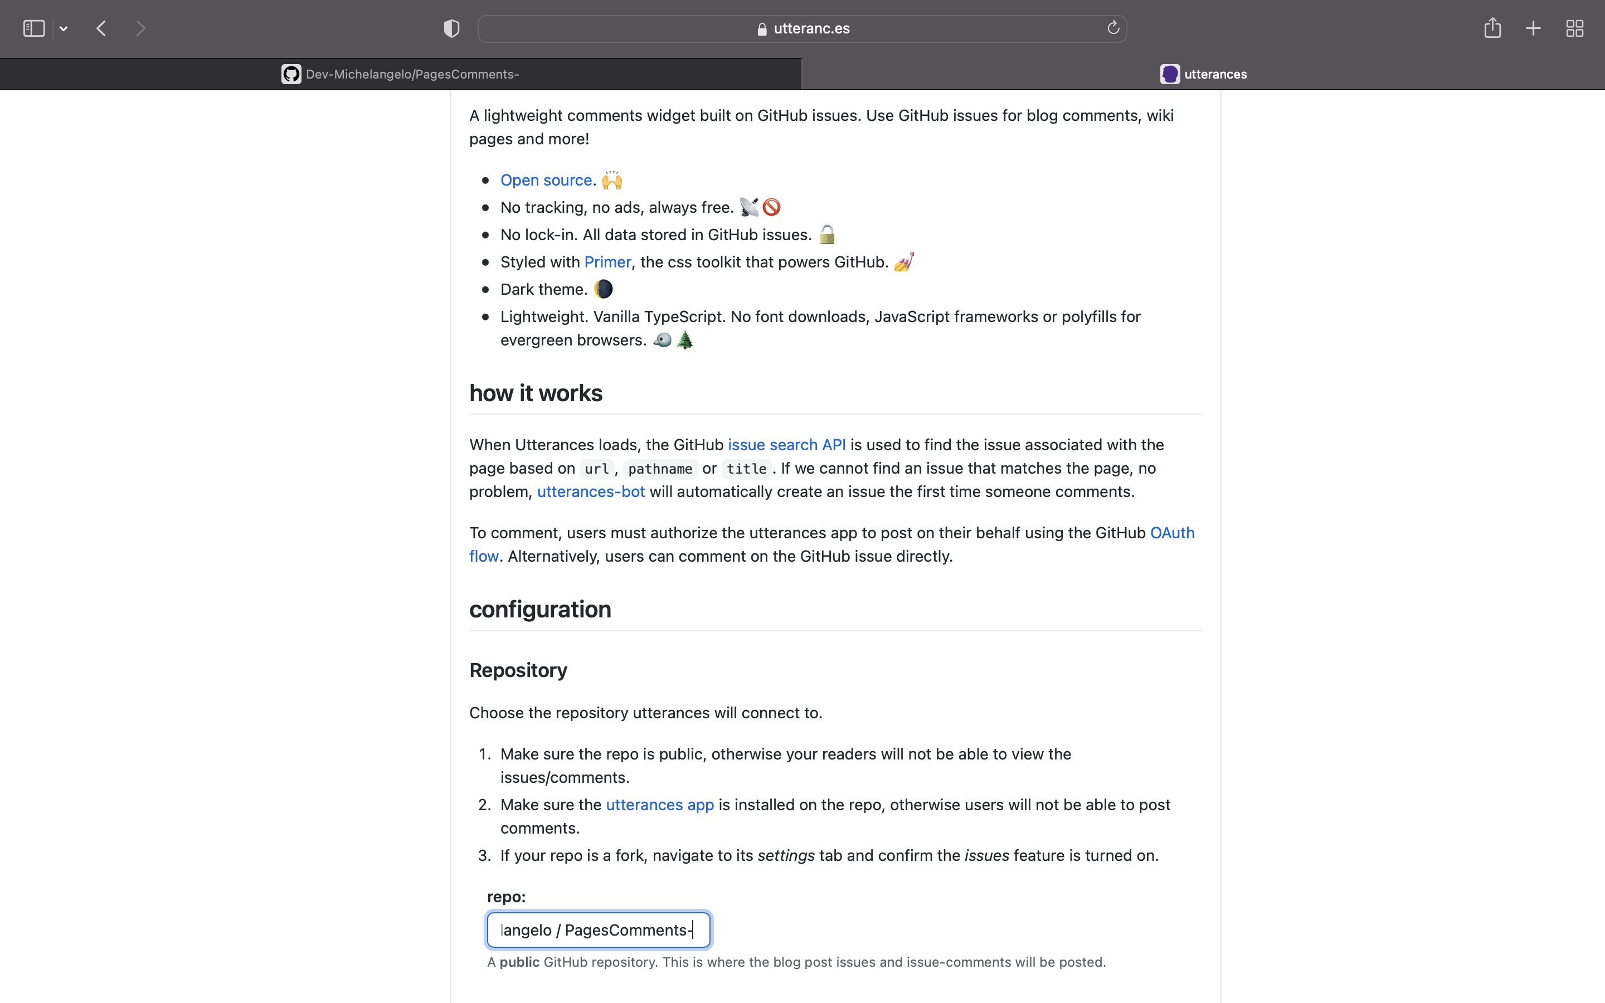Image resolution: width=1605 pixels, height=1003 pixels.
Task: Go back to previous page
Action: tap(101, 28)
